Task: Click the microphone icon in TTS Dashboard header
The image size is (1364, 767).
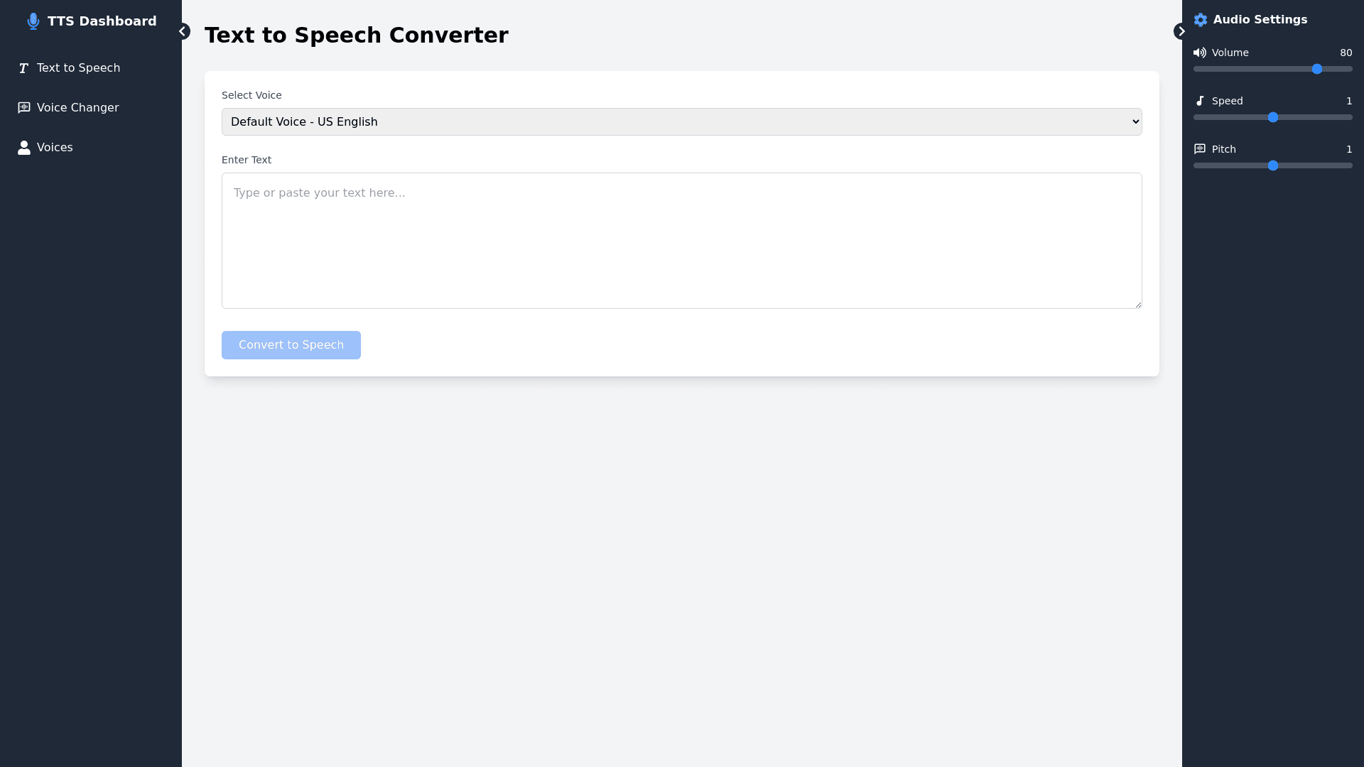Action: tap(33, 21)
